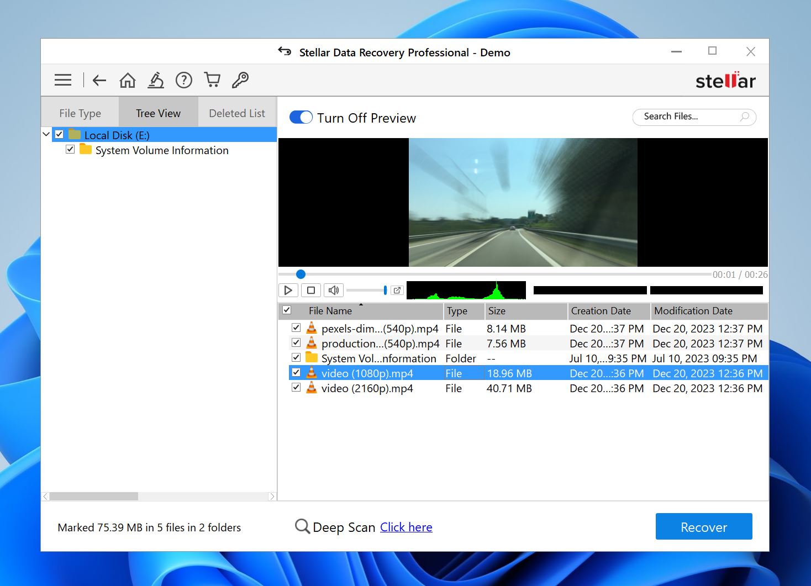Viewport: 811px width, 586px height.
Task: Click the VLC icon of production...(540p).mp4
Action: pos(312,343)
